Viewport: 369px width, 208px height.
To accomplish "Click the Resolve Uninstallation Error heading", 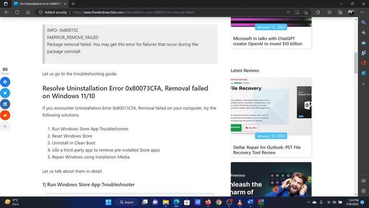I will (x=125, y=92).
